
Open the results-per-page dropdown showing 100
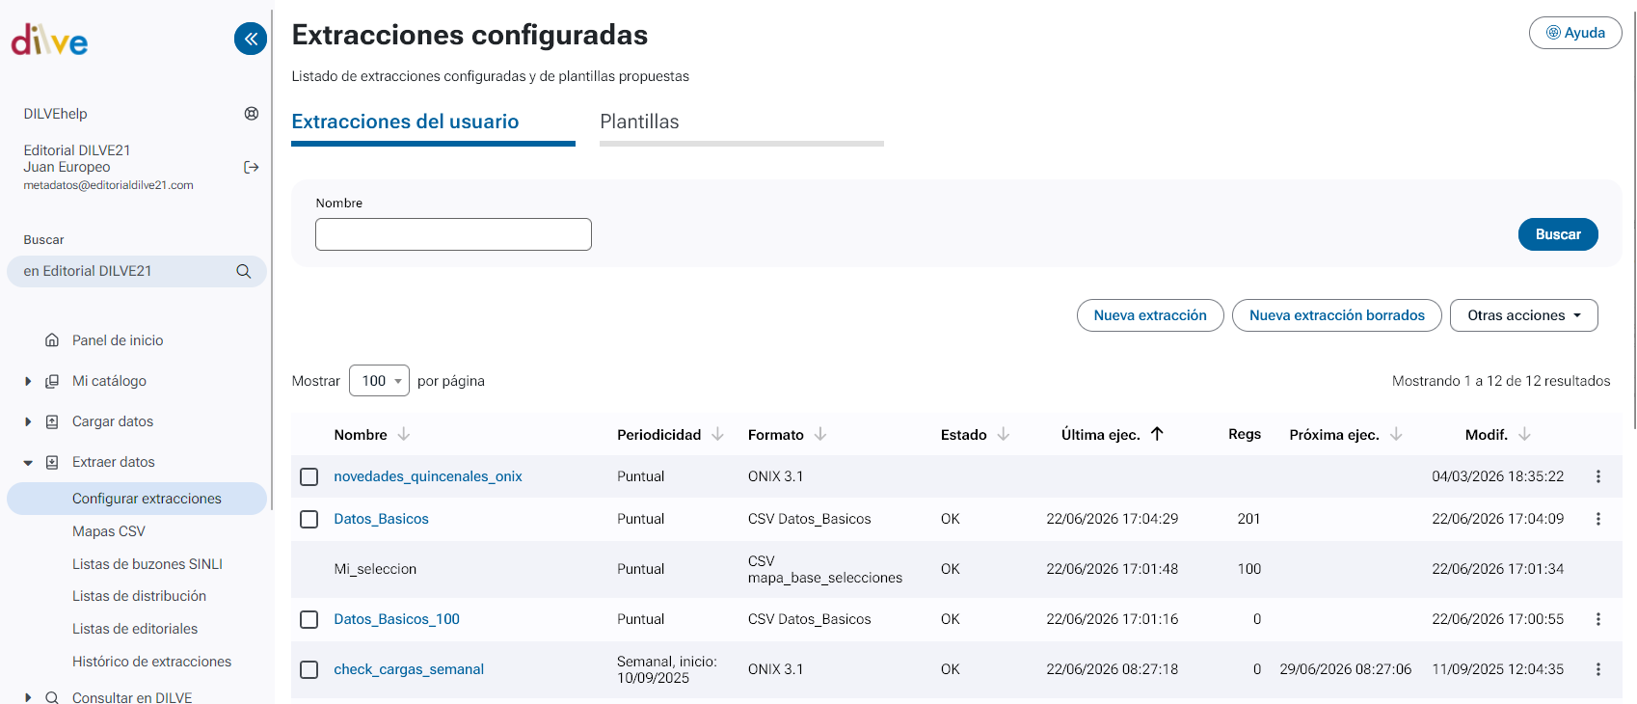[379, 381]
